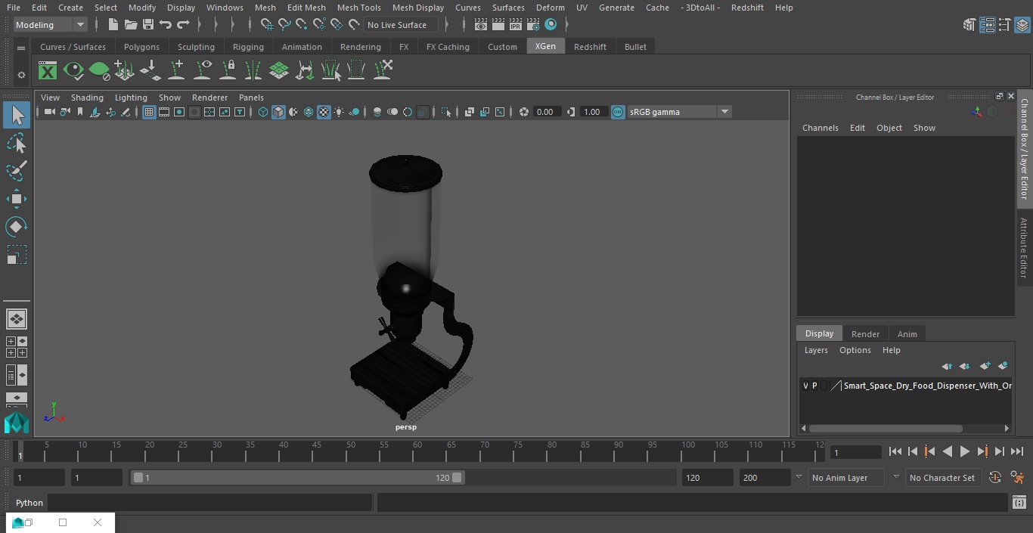
Task: Switch to single pane layout icon
Action: click(17, 319)
